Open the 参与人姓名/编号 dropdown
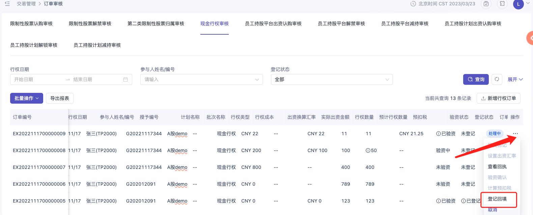 point(201,79)
